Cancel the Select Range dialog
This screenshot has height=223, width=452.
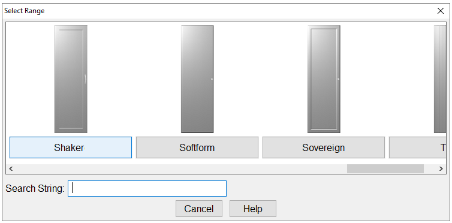199,209
